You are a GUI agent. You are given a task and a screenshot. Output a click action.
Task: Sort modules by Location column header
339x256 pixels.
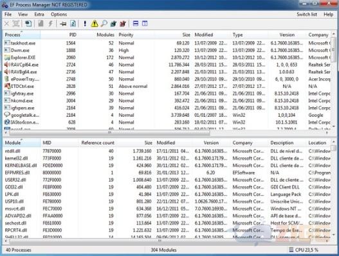(318, 143)
